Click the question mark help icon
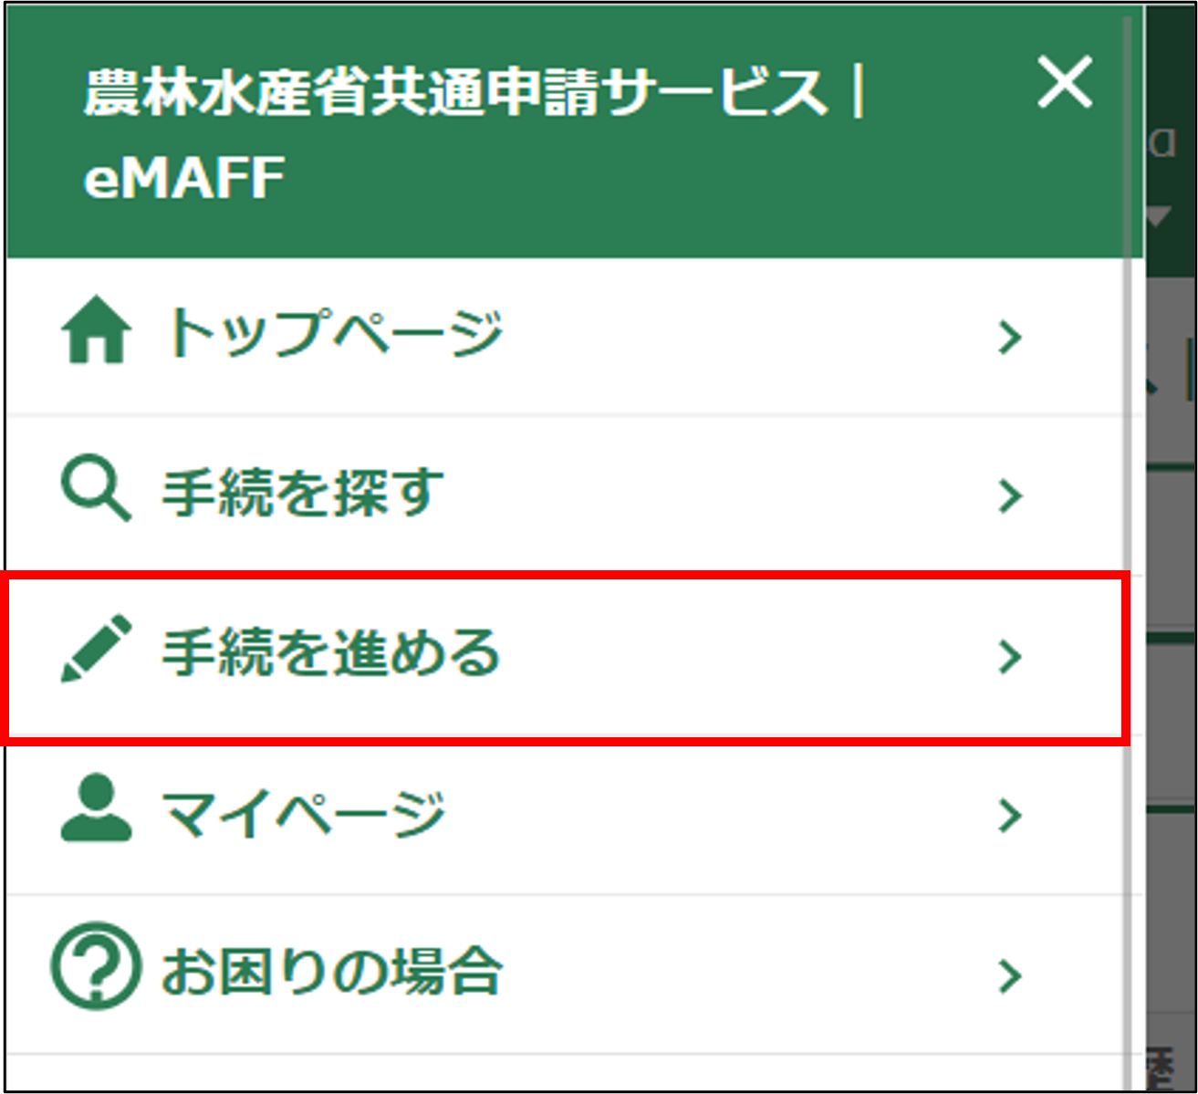 click(x=96, y=968)
